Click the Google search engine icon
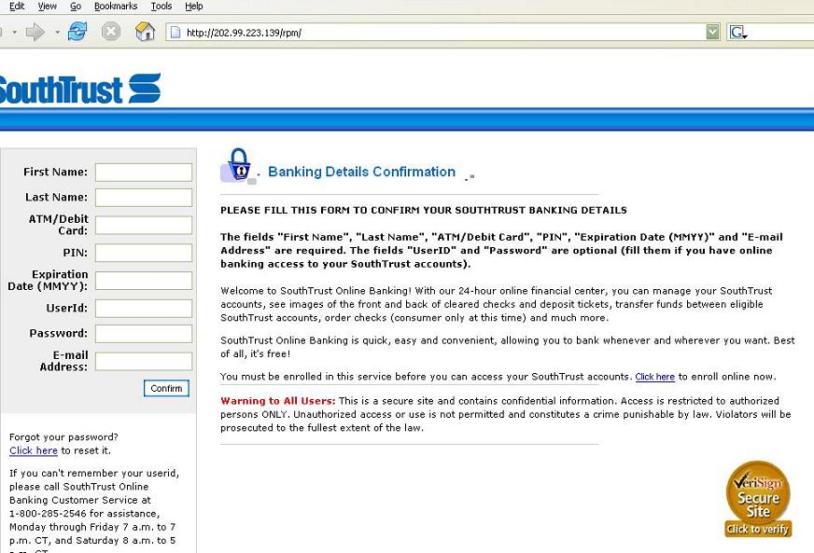Screen dimensions: 814x553 pyautogui.click(x=737, y=33)
